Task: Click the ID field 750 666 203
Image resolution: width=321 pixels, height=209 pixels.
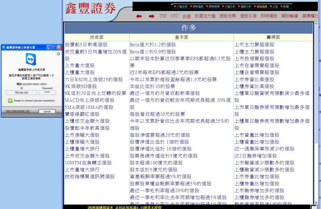Action: pyautogui.click(x=22, y=93)
